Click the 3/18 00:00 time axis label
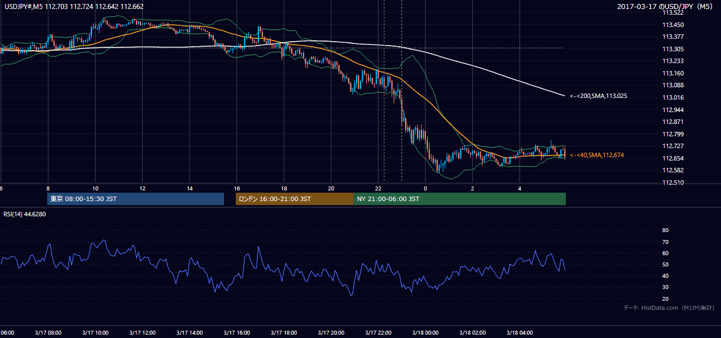Screen dimensions: 721x338 (x=425, y=332)
